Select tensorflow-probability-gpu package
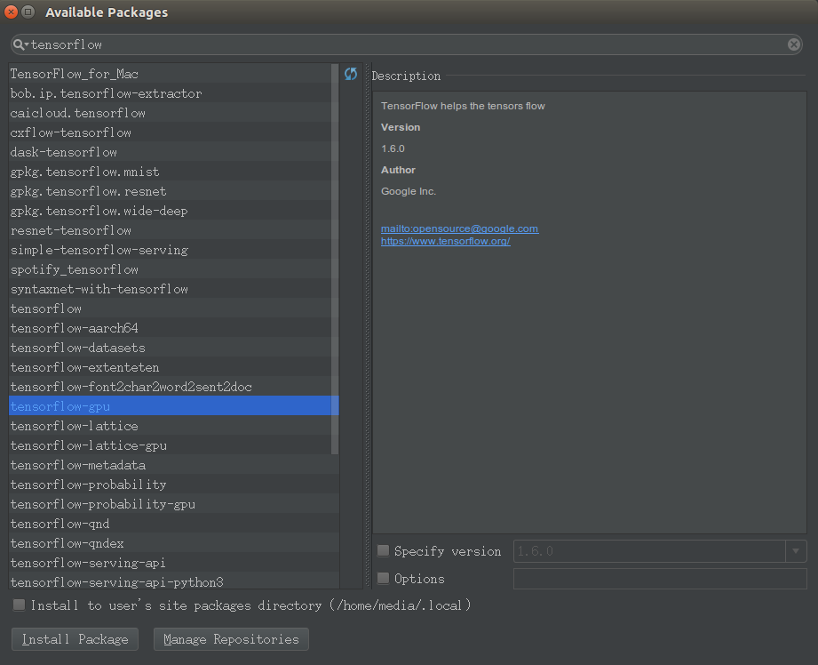This screenshot has height=665, width=818. tap(174, 504)
